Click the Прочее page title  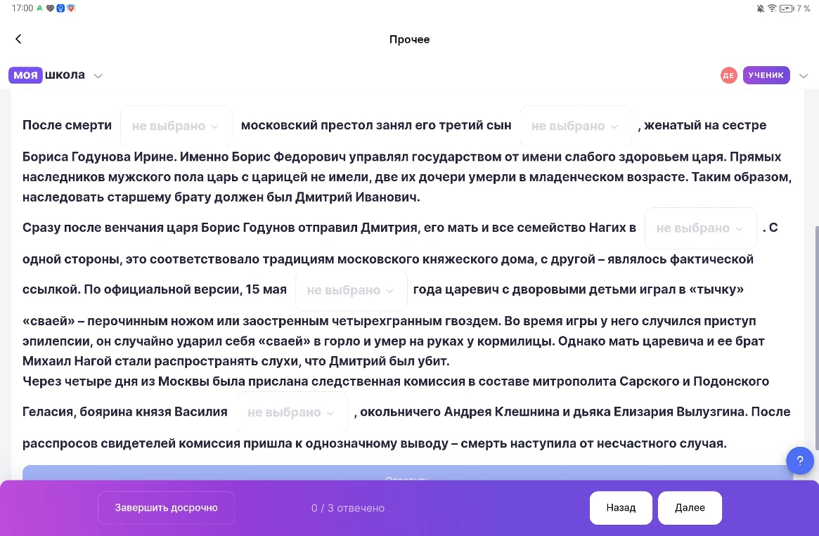pos(409,39)
